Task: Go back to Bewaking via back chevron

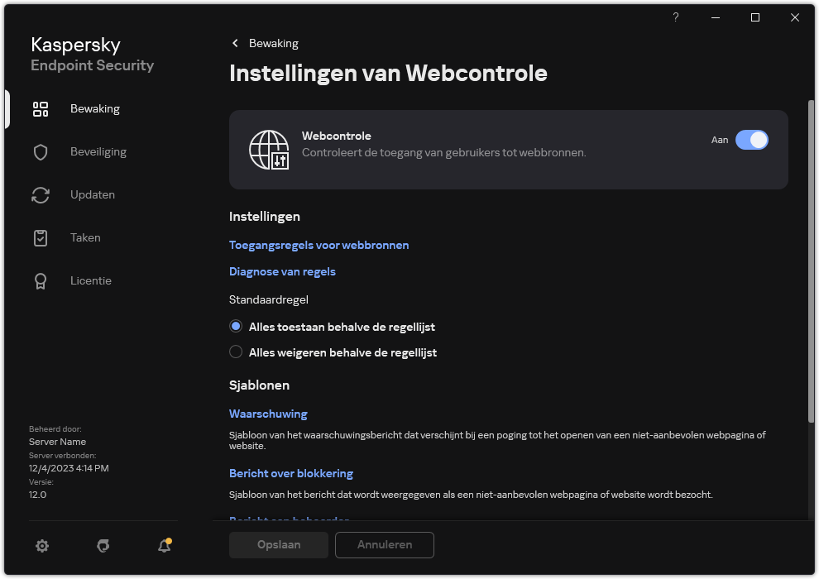Action: (x=235, y=42)
